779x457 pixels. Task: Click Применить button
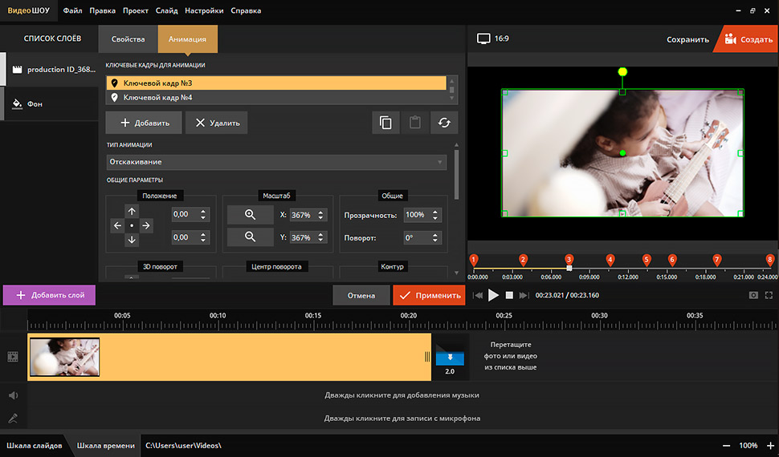pos(429,295)
